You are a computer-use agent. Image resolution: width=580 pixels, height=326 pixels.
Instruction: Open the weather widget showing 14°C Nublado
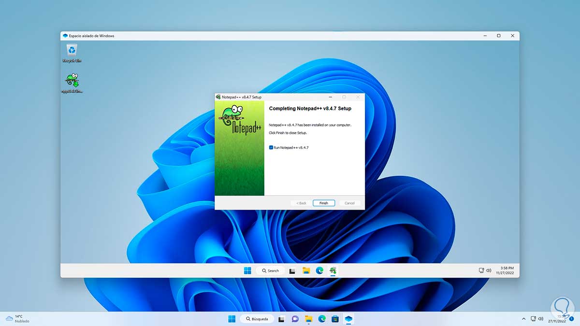[17, 319]
